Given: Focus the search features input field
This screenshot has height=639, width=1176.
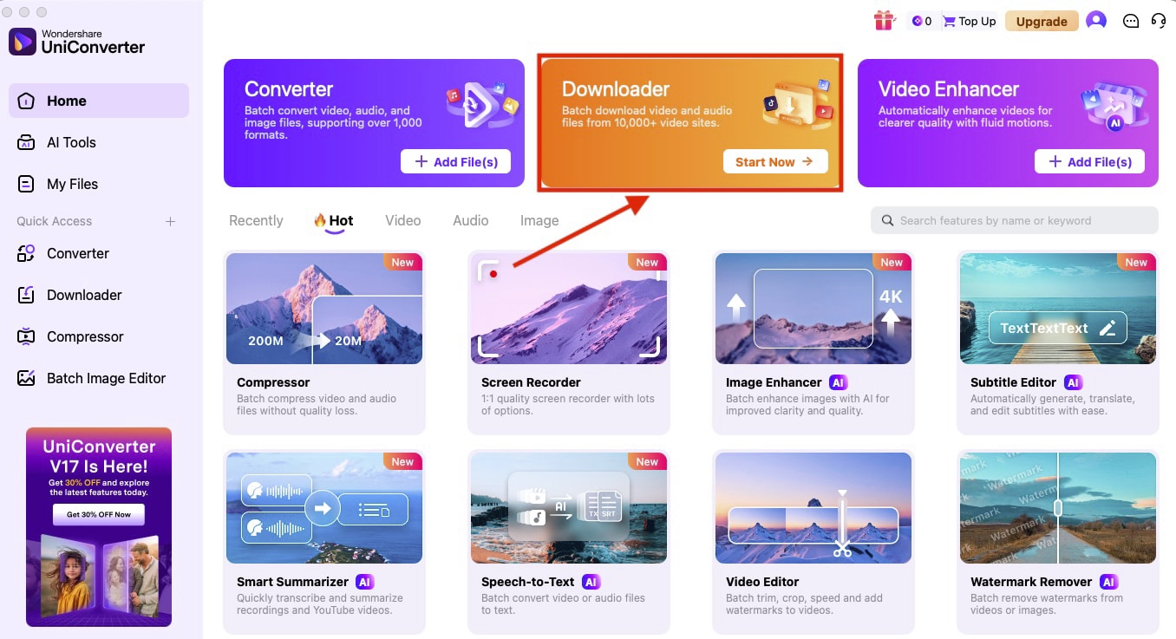Looking at the screenshot, I should coord(1015,220).
